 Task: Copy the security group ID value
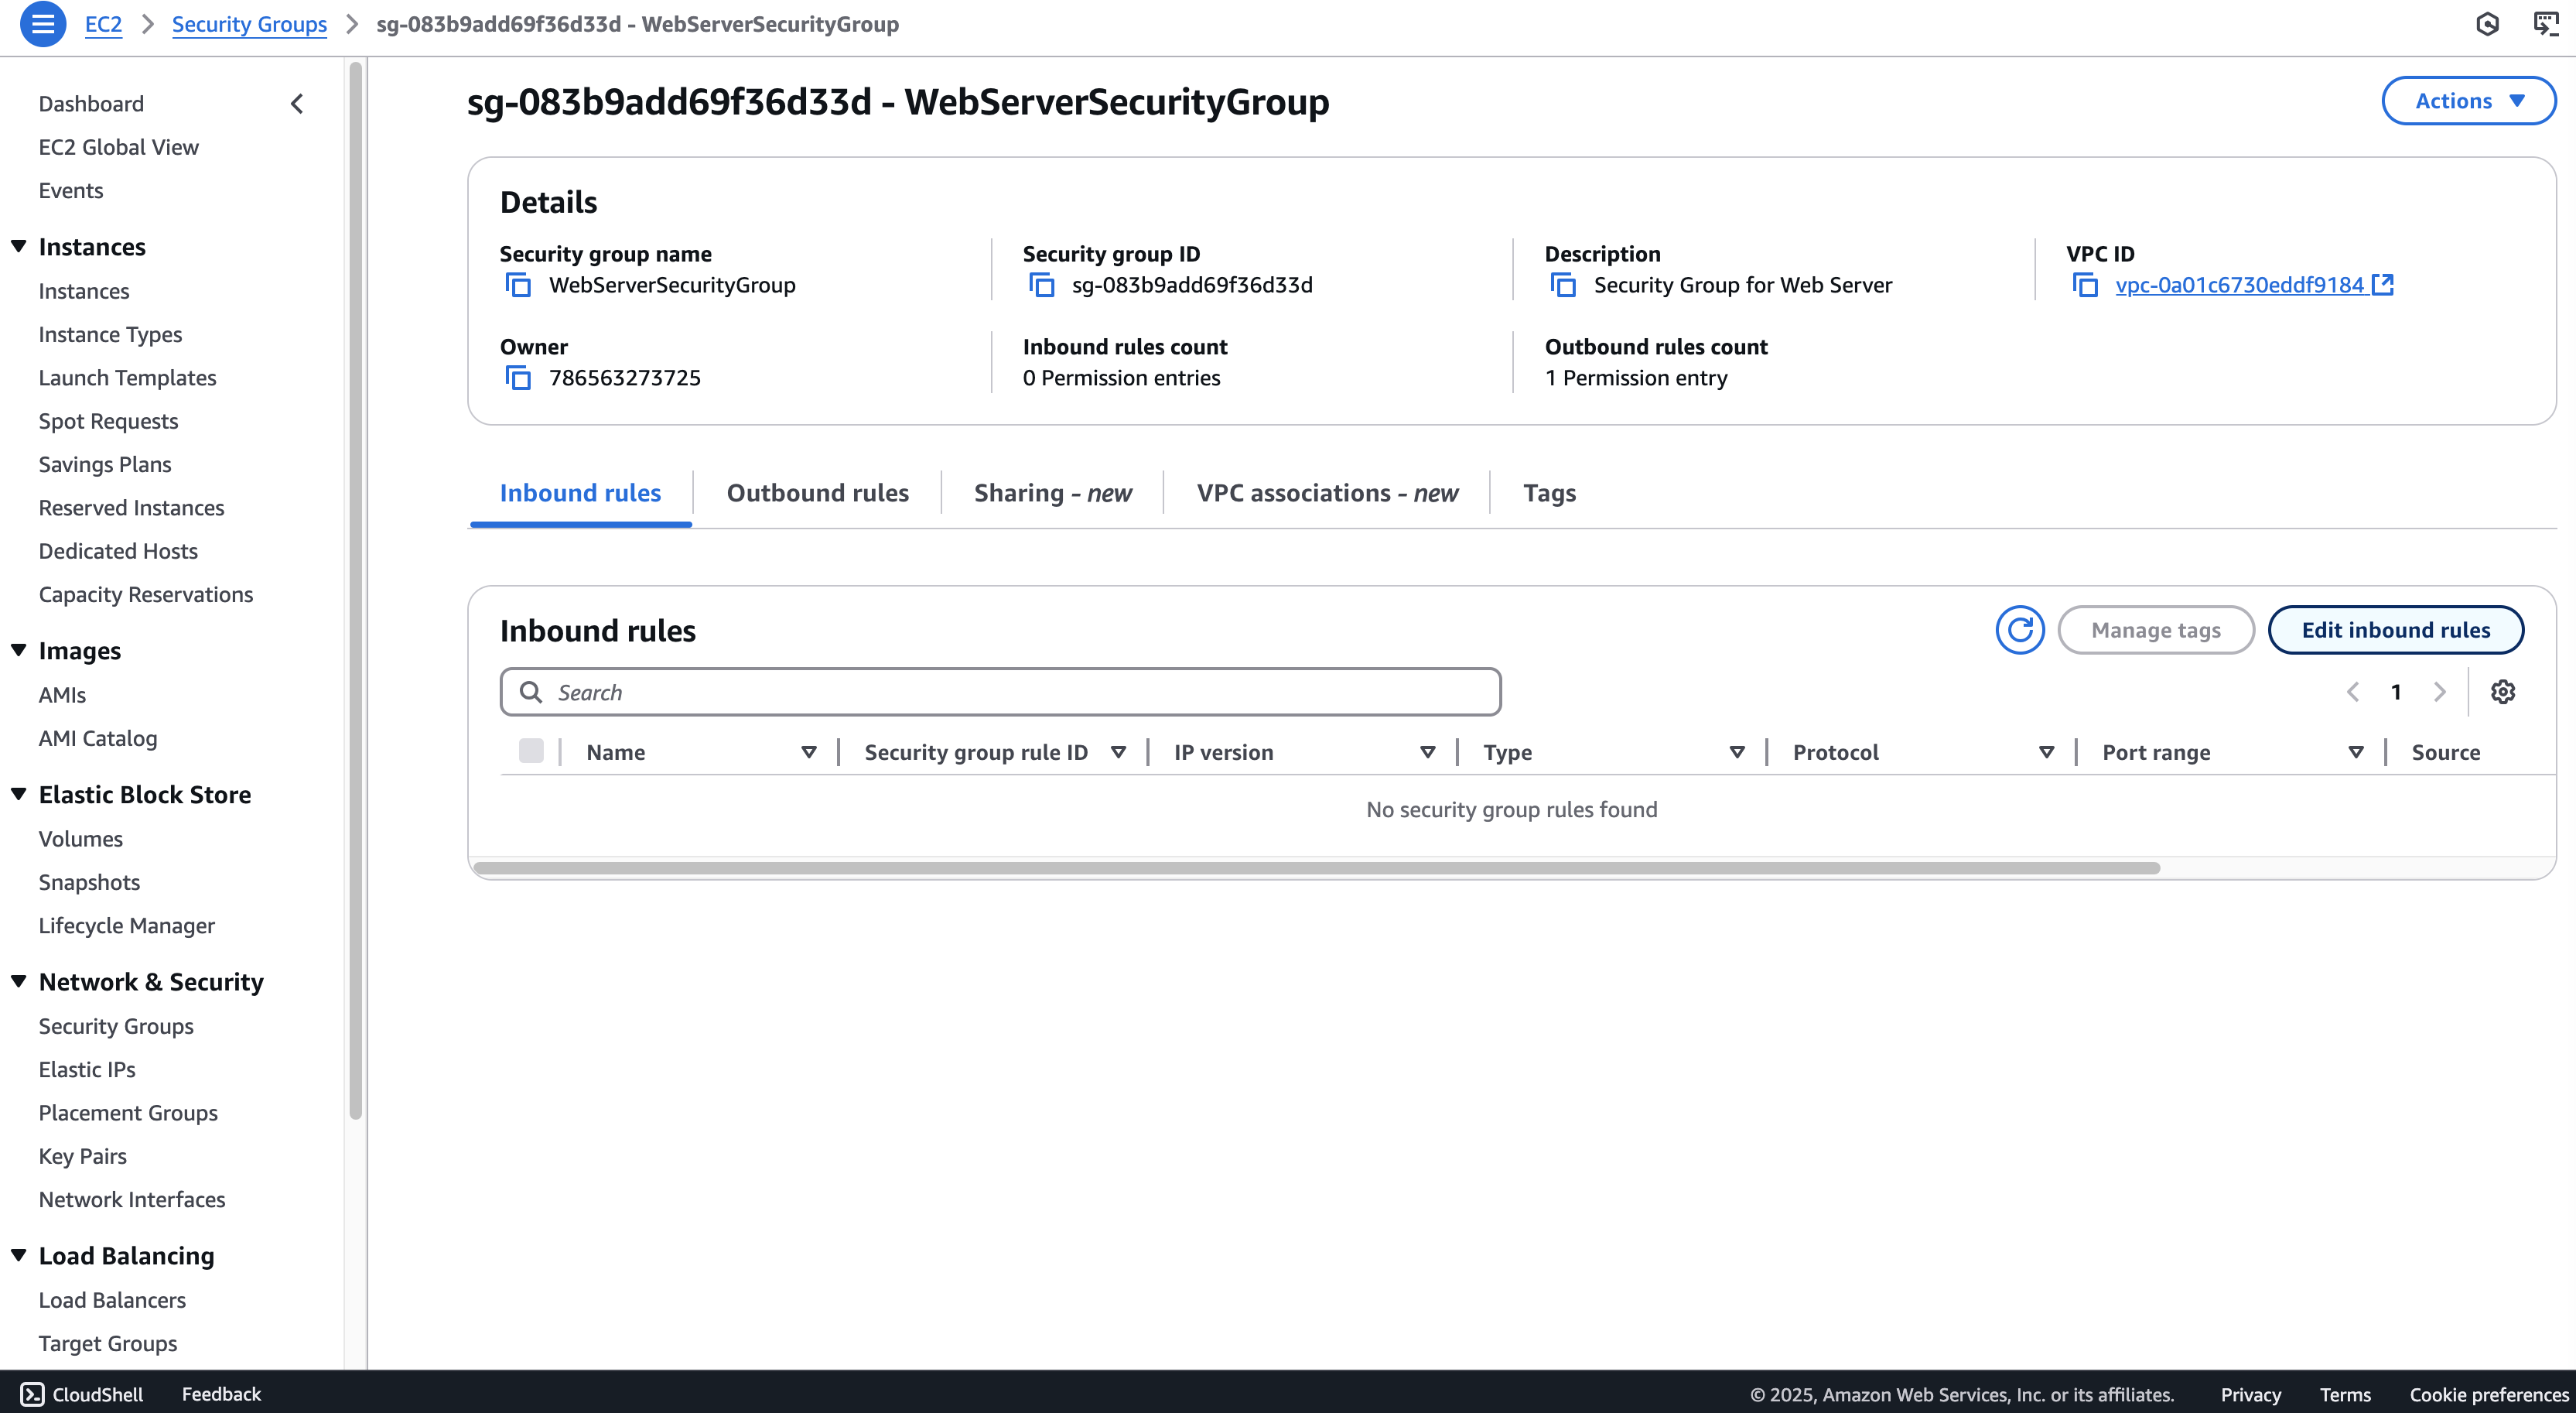1041,285
